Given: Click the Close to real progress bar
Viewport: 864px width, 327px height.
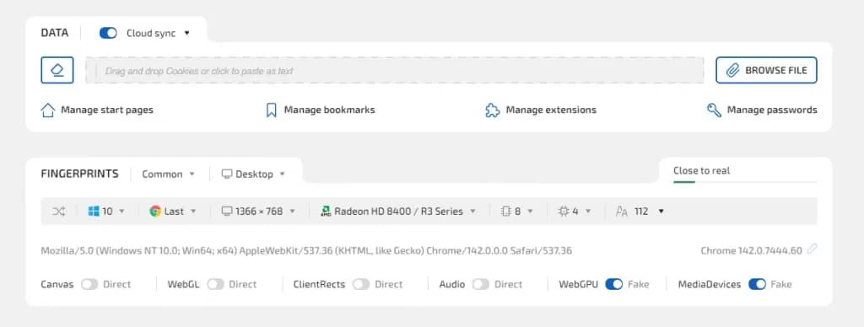Looking at the screenshot, I should tap(745, 181).
